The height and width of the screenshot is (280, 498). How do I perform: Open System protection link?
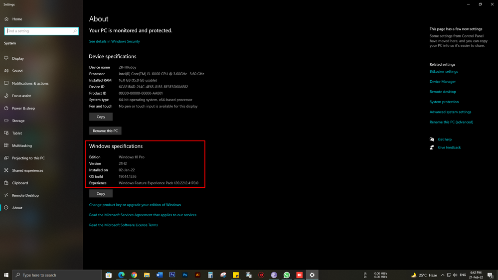tap(444, 102)
